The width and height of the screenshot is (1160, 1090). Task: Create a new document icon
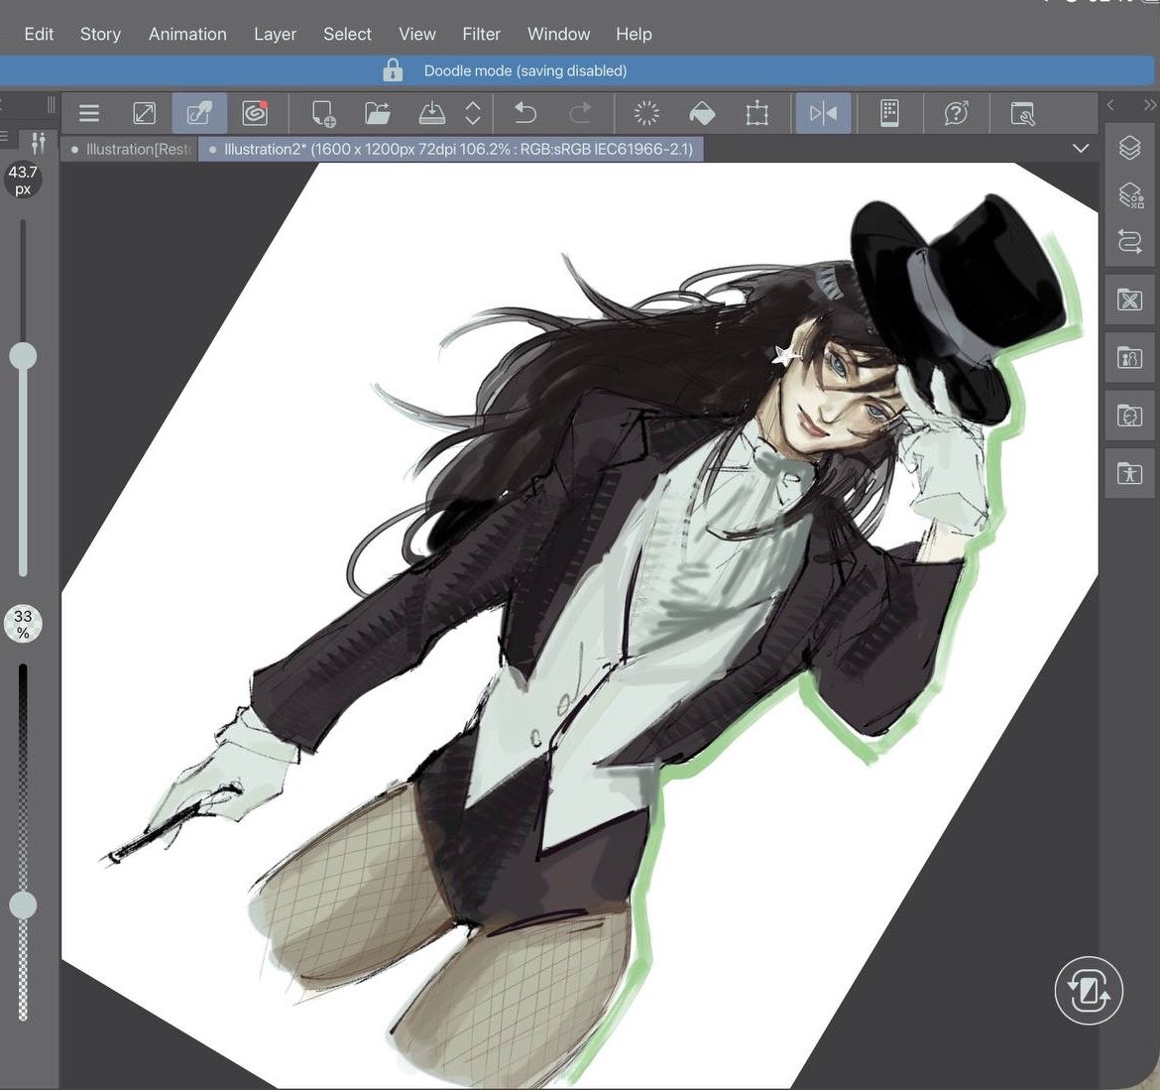click(x=323, y=113)
